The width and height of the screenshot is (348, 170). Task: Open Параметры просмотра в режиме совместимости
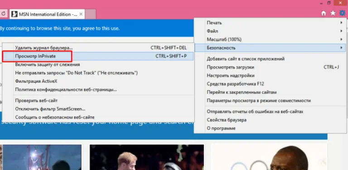point(270,101)
